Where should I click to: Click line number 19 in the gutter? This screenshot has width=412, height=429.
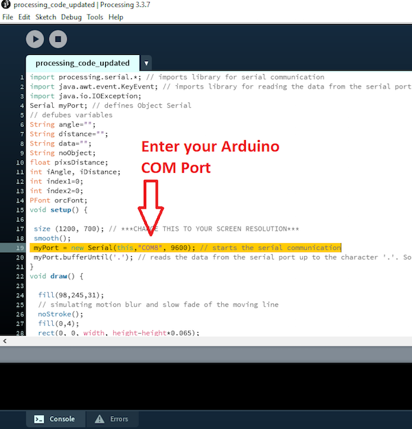pos(20,248)
